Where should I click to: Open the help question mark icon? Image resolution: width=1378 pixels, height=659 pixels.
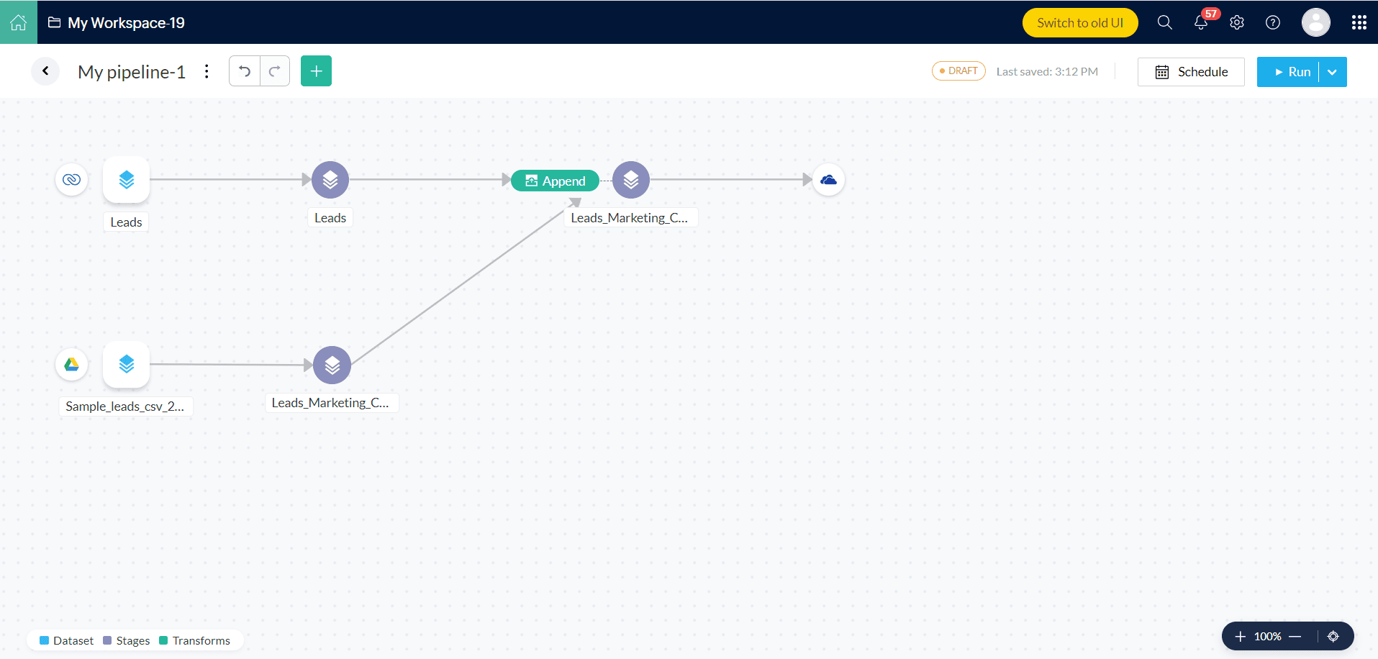coord(1273,23)
